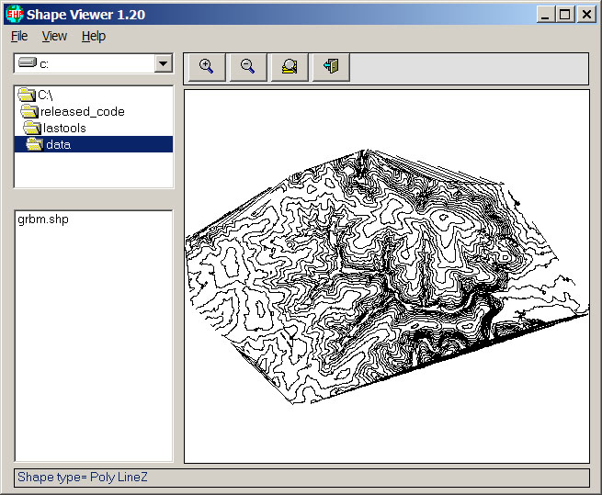Close the Shape Viewer window
This screenshot has height=495, width=602.
pyautogui.click(x=586, y=15)
